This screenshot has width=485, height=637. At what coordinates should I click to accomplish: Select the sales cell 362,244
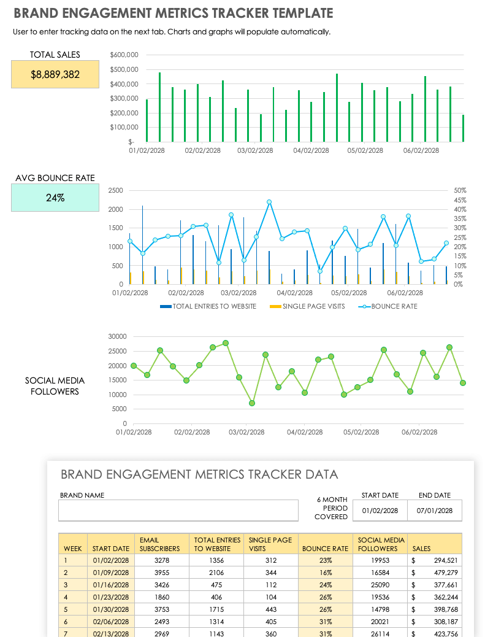click(x=435, y=597)
